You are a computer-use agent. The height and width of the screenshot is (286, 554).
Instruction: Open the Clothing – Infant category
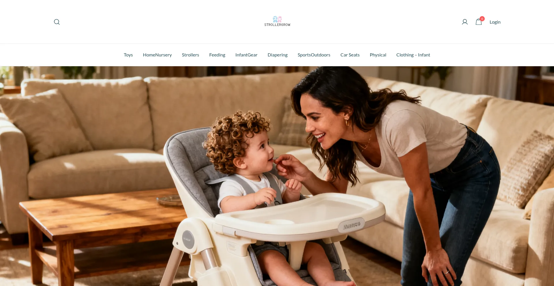tap(413, 55)
